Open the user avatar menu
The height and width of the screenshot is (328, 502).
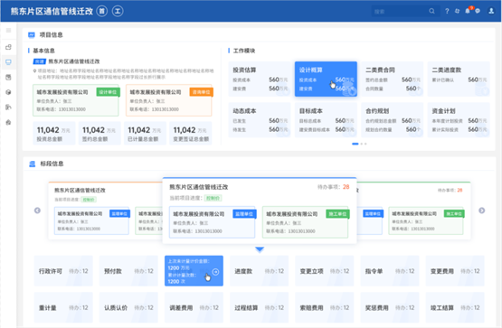pyautogui.click(x=491, y=11)
